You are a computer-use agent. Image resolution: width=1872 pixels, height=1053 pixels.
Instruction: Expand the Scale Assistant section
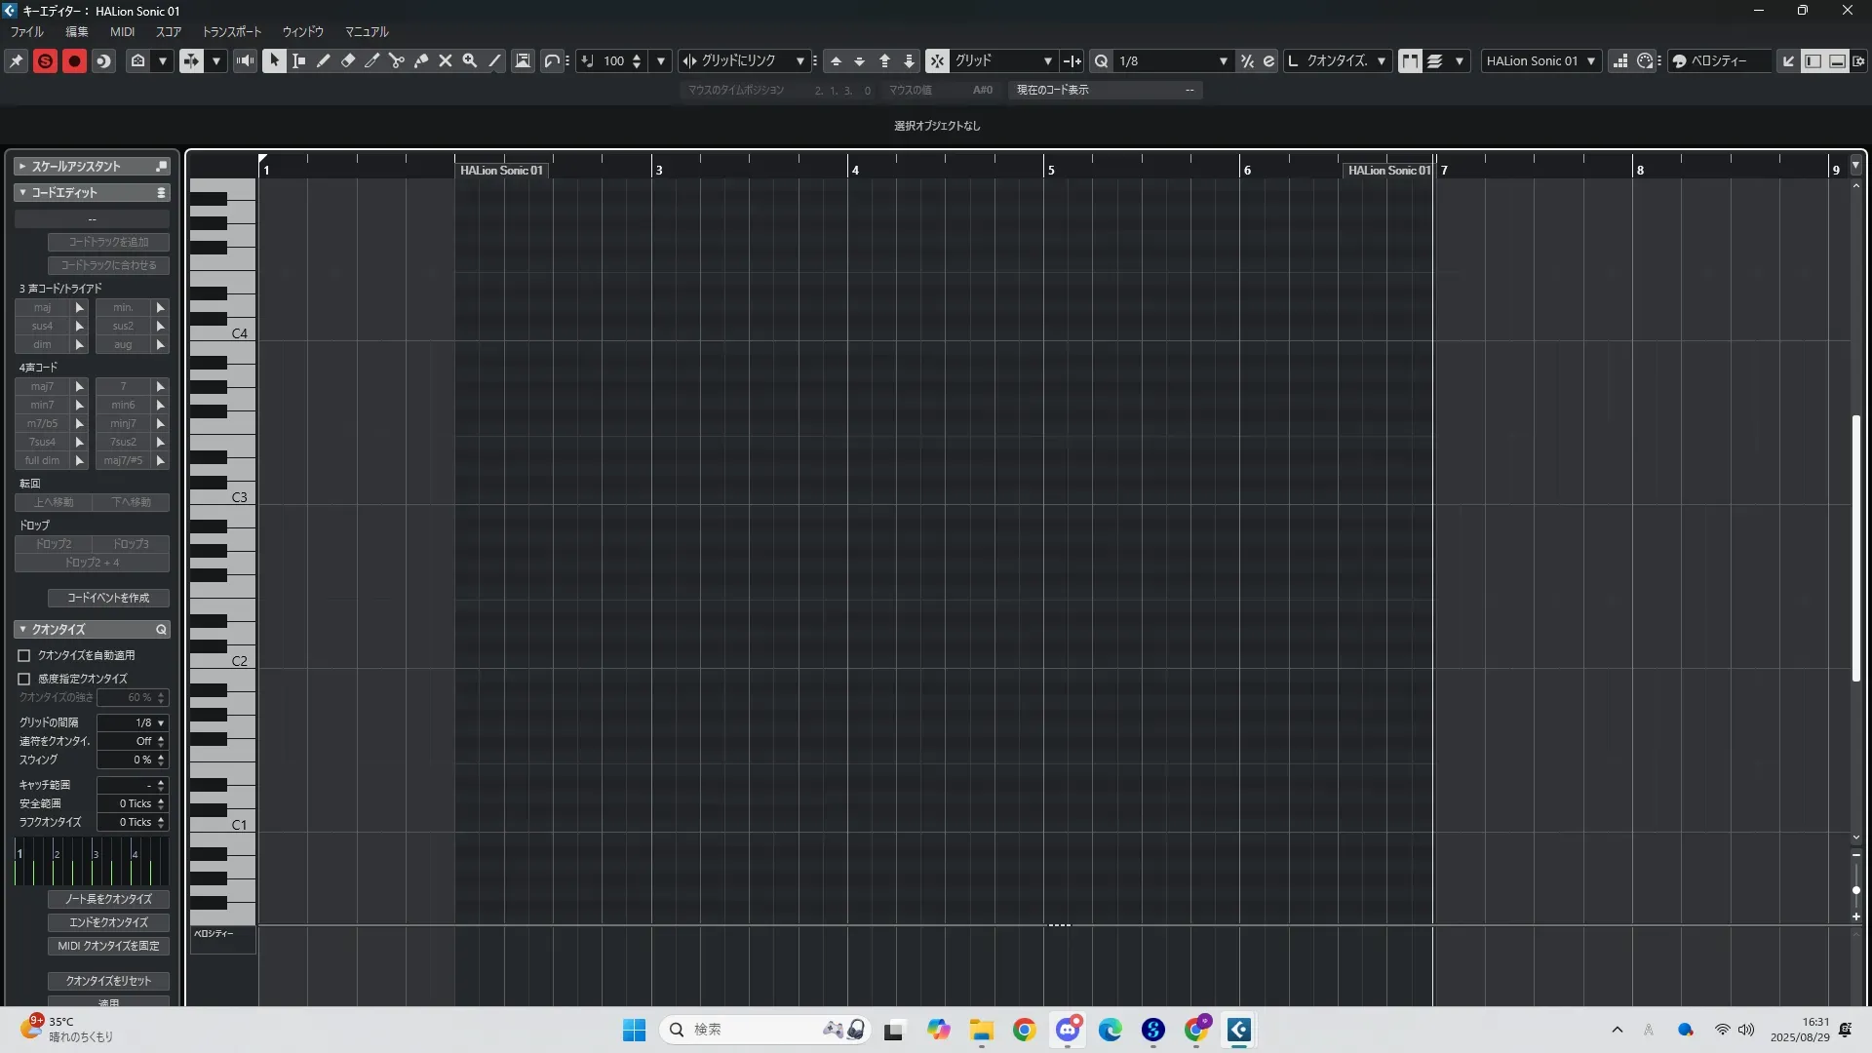pos(22,166)
